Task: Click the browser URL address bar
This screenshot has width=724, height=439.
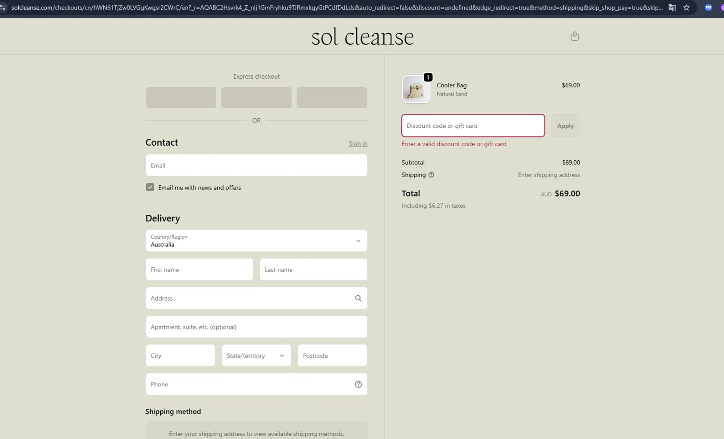Action: point(337,8)
